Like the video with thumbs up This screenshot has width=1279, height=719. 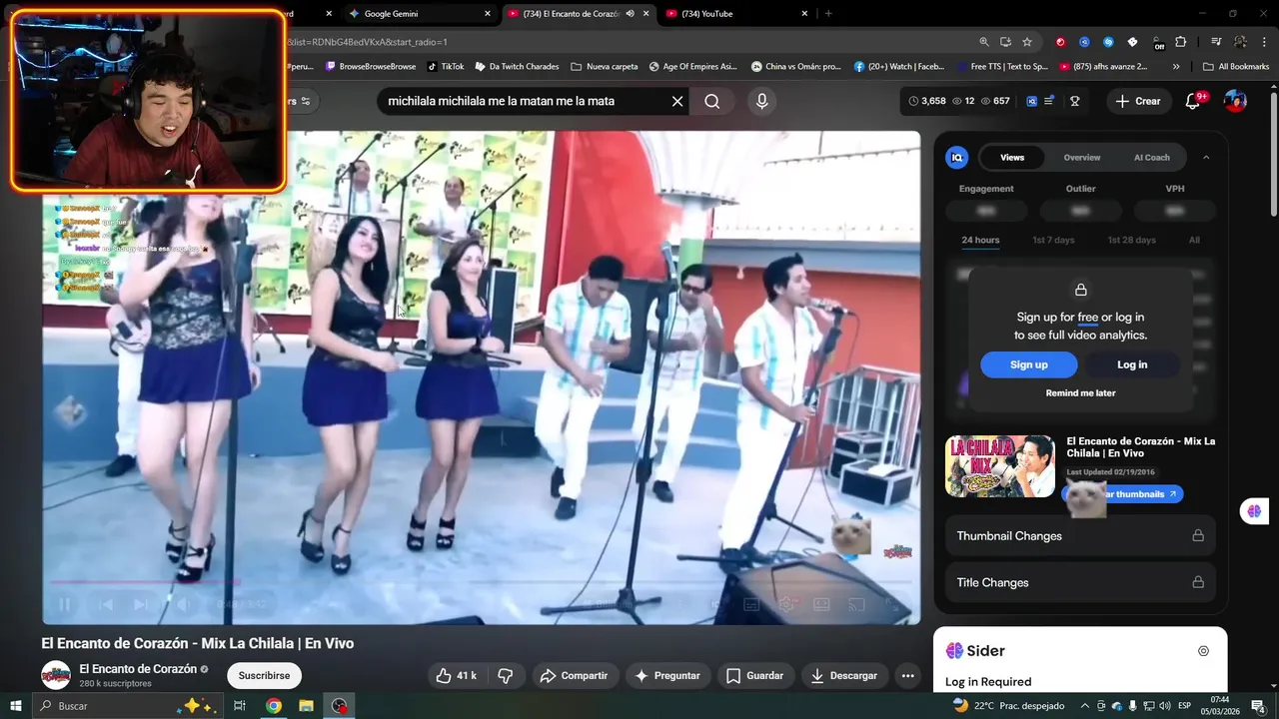[x=456, y=676]
